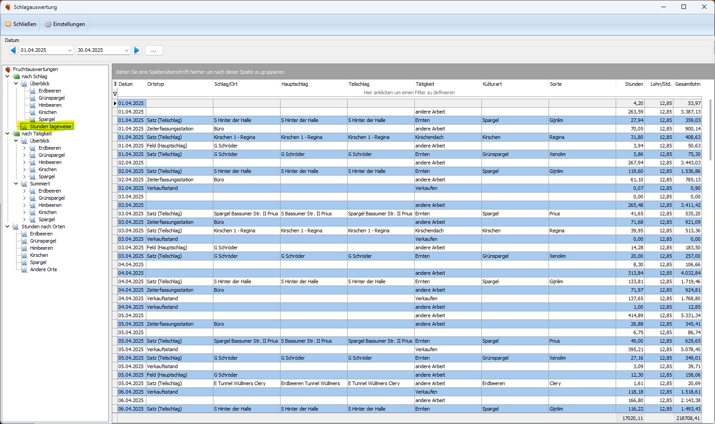This screenshot has height=424, width=715.
Task: Click the folder icon beside nach Schlag
Action: tap(17, 76)
